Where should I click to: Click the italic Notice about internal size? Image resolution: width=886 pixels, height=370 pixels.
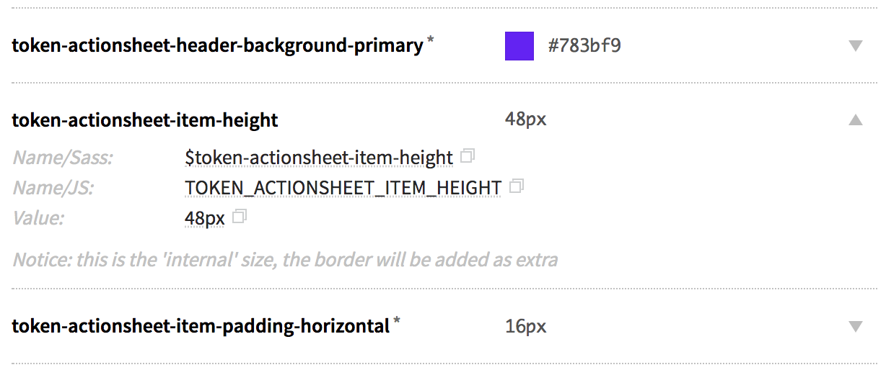(285, 260)
